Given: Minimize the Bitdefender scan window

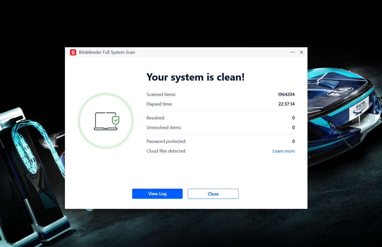Looking at the screenshot, I should (x=292, y=52).
